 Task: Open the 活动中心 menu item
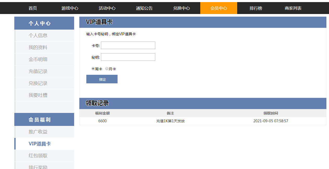pos(107,8)
